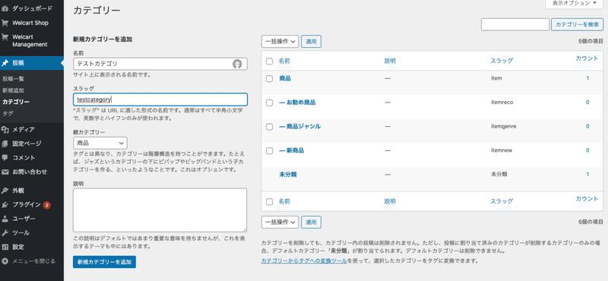Click the pushpin icon beside 投稿
The image size is (608, 281).
click(x=5, y=63)
